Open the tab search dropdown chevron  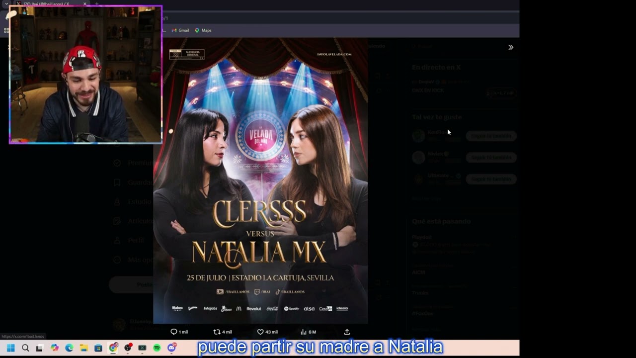click(6, 4)
